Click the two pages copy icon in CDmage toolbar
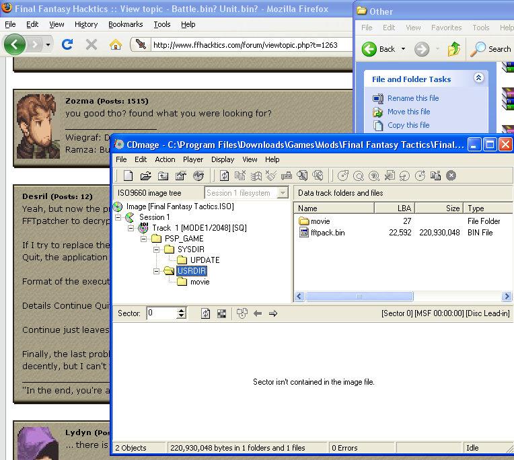This screenshot has width=514, height=460. coord(435,176)
